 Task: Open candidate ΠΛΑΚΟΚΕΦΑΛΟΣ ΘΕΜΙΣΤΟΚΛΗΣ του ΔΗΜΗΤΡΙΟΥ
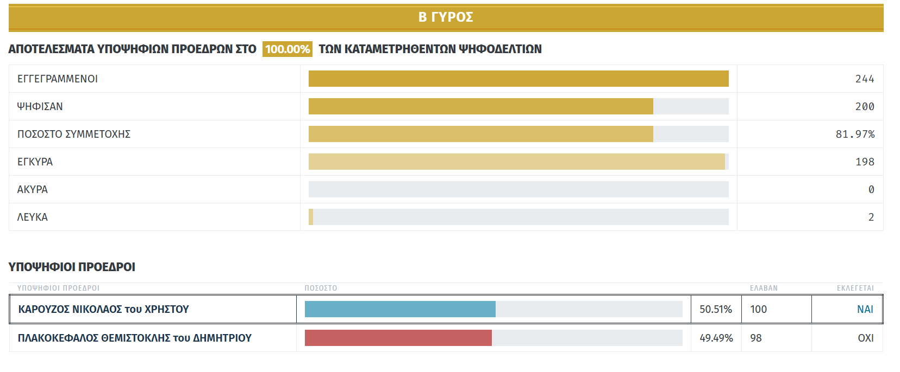[x=135, y=338]
